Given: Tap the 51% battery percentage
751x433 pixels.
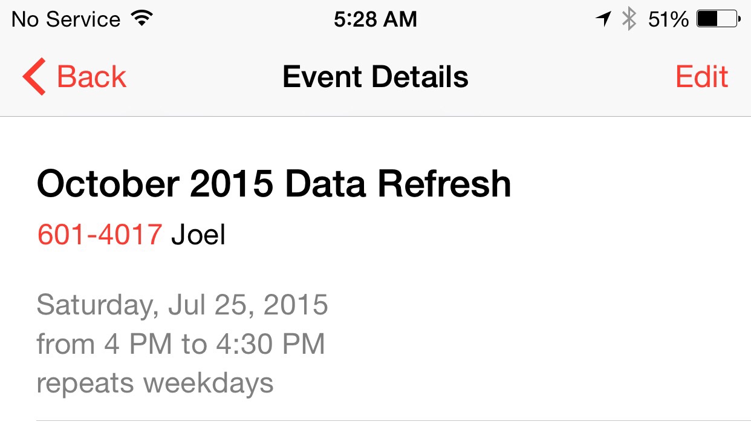Looking at the screenshot, I should pyautogui.click(x=668, y=19).
